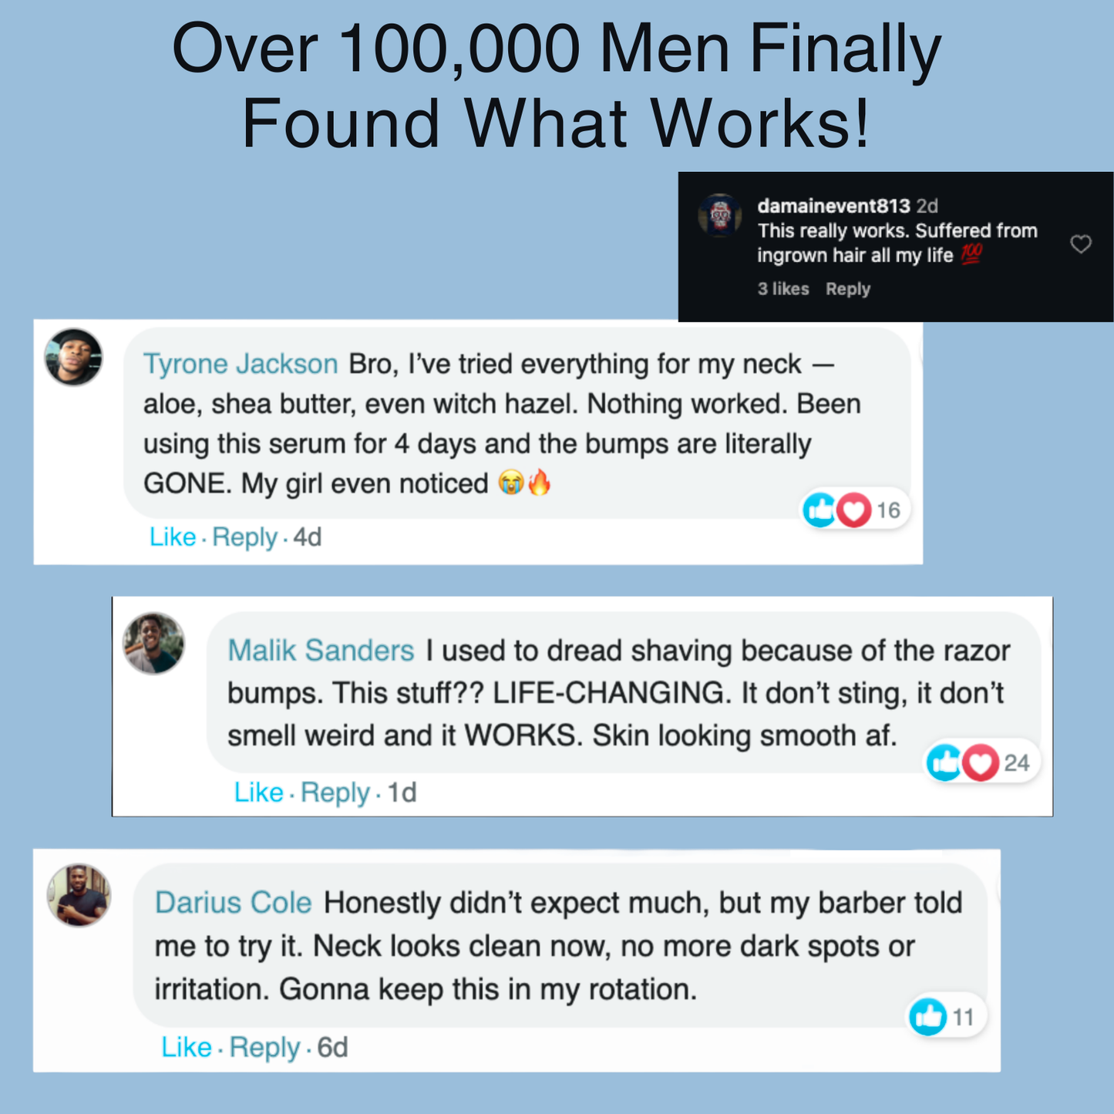Like Tyrone Jackson's comment
1114x1114 pixels.
tap(173, 537)
